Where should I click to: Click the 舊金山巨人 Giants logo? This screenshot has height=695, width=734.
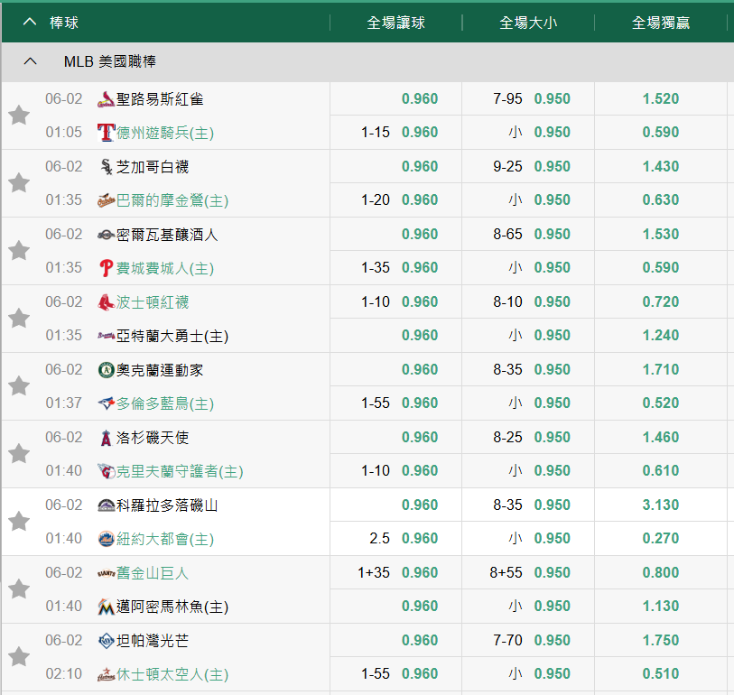(x=106, y=573)
